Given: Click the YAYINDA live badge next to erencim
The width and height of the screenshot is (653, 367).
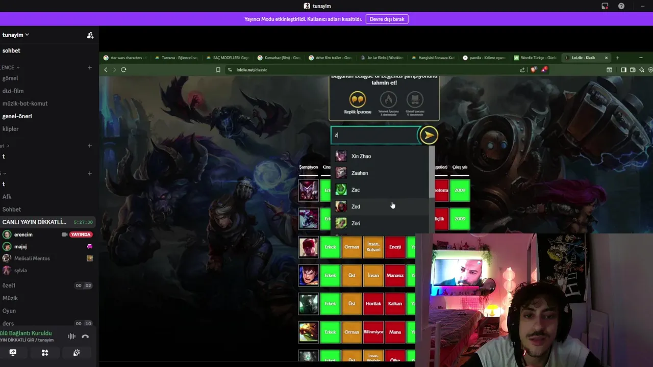Looking at the screenshot, I should (x=81, y=234).
